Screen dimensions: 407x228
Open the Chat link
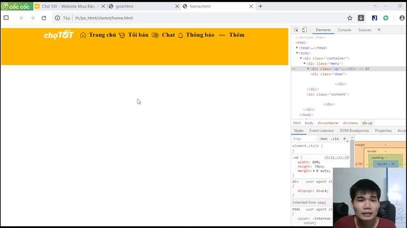point(168,35)
